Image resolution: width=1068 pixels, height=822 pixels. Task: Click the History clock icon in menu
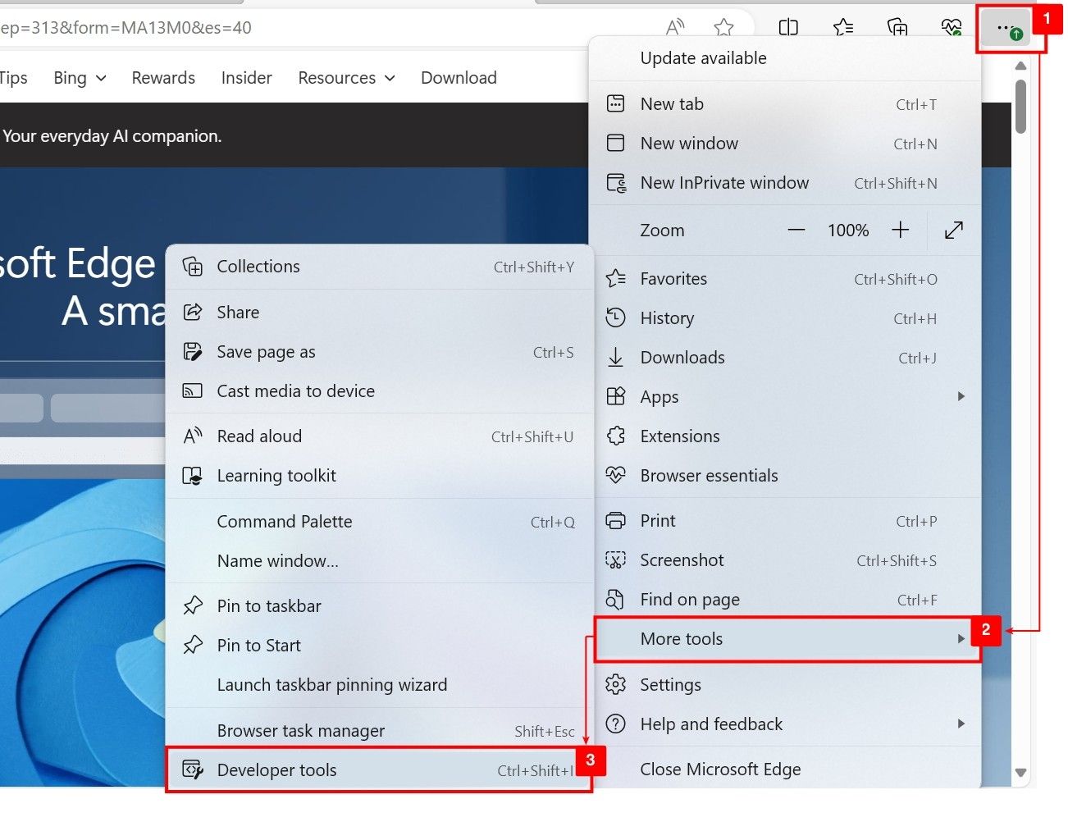tap(615, 318)
